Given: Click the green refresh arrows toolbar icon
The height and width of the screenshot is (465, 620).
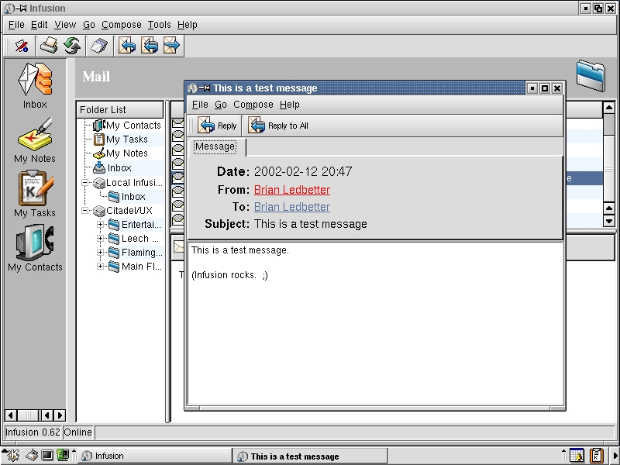Looking at the screenshot, I should click(72, 46).
